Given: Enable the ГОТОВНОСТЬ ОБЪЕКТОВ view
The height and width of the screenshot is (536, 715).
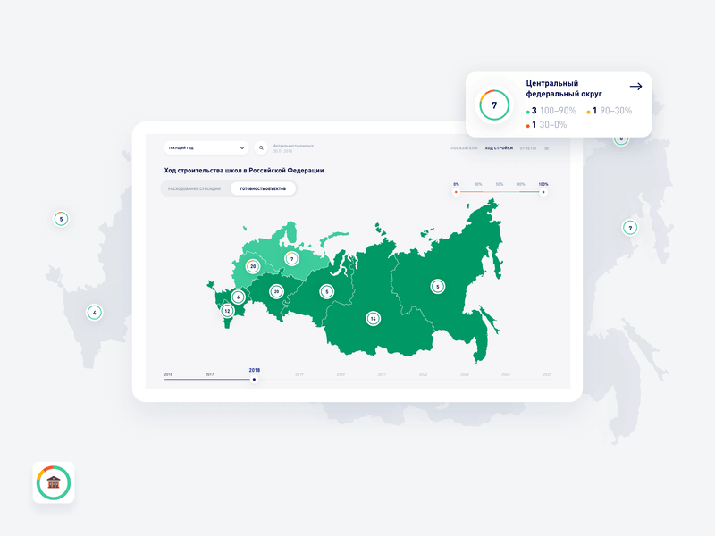Looking at the screenshot, I should click(x=264, y=188).
